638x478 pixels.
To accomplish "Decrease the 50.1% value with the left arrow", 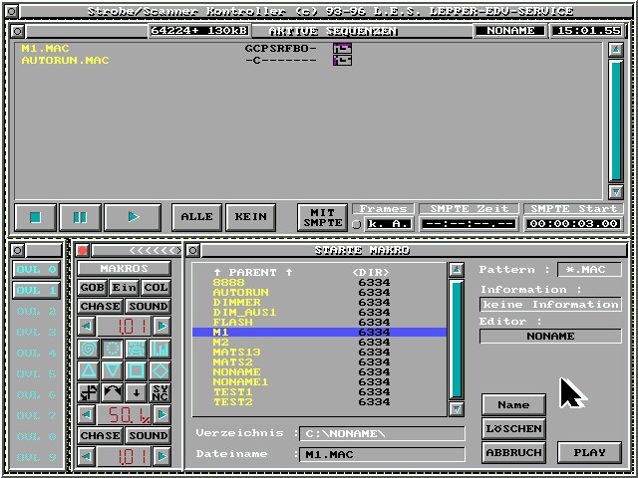I will coord(87,414).
